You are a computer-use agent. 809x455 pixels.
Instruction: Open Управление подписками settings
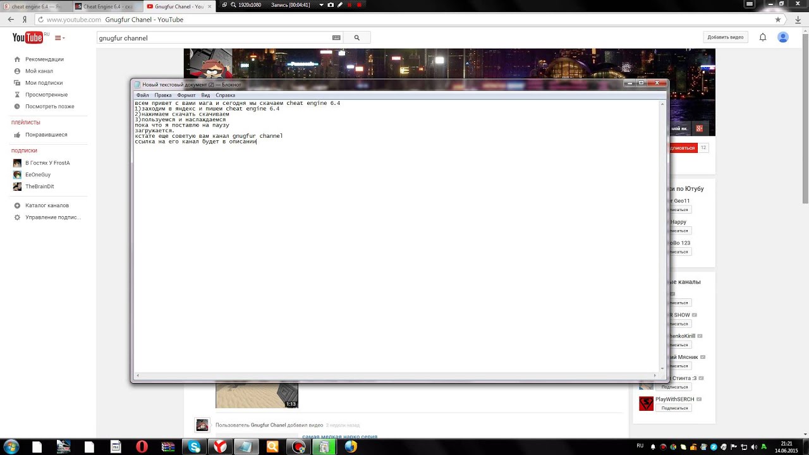tap(53, 217)
